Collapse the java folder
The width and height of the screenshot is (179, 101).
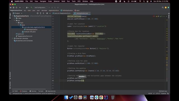click(18, 25)
